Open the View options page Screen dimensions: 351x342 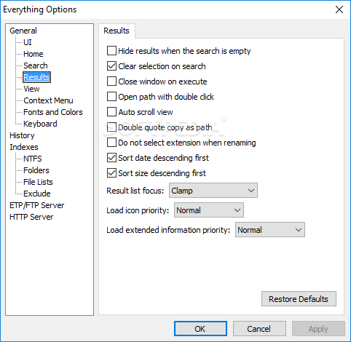pos(31,89)
